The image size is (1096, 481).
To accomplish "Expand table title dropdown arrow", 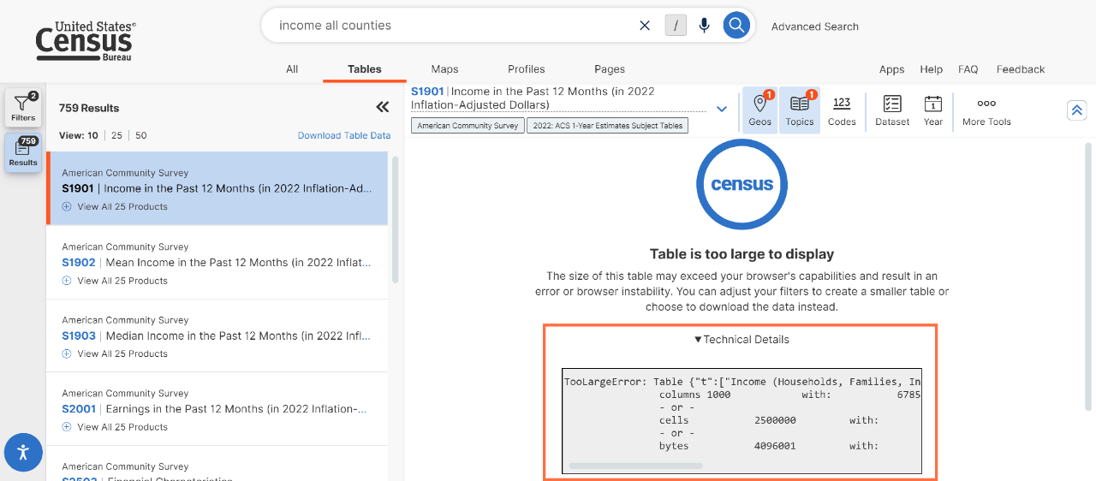I will [x=722, y=109].
